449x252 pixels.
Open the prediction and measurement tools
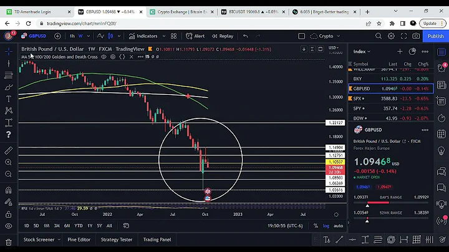click(9, 122)
